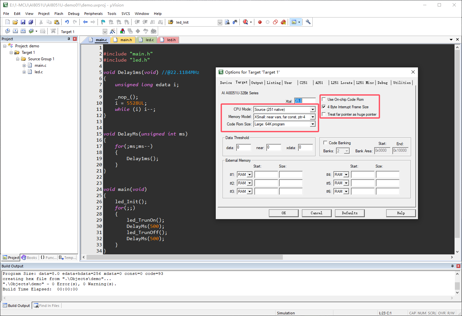Enable Use On-chip Code Rom checkbox

pyautogui.click(x=324, y=99)
